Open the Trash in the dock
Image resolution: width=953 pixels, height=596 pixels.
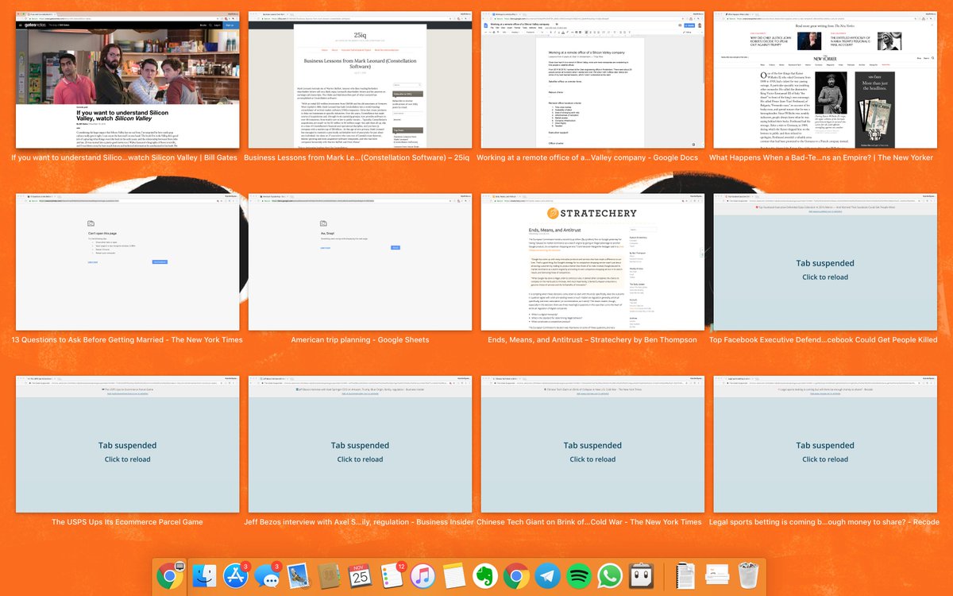[x=748, y=575]
